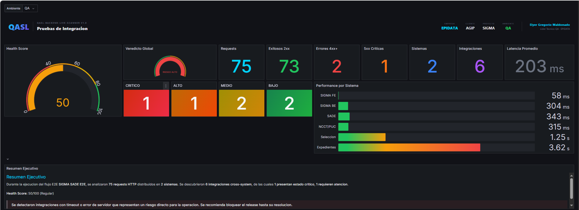Click the timeout risk warning message
The image size is (579, 210).
point(152,205)
